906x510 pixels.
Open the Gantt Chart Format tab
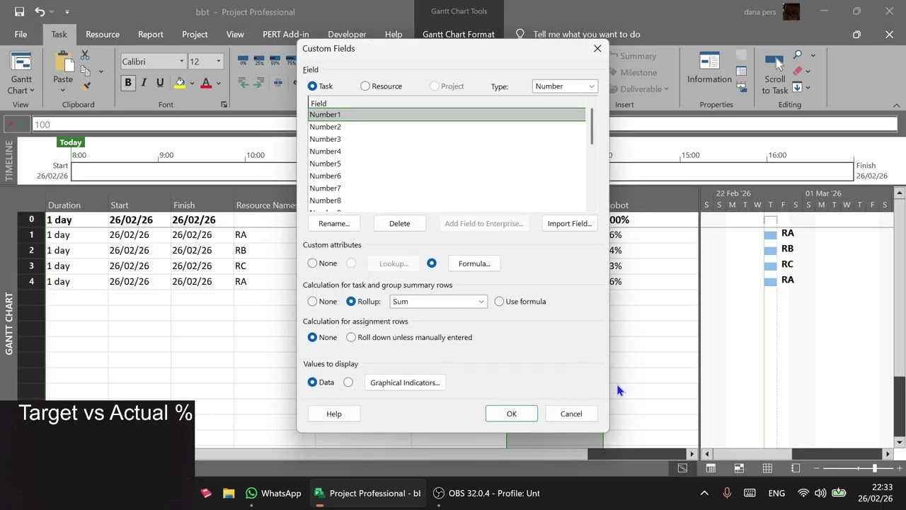pos(459,34)
